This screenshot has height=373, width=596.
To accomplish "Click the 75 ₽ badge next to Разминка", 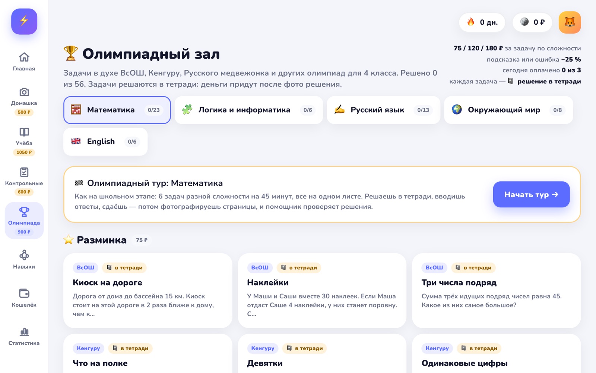I will [142, 240].
